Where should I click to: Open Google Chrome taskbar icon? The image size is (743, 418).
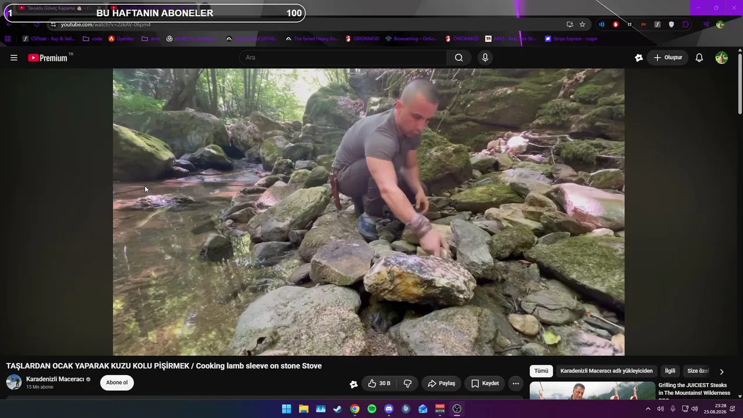pos(355,409)
